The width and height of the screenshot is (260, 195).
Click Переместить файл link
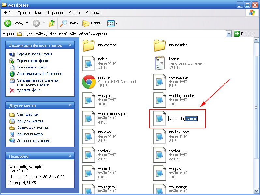pos(32,61)
